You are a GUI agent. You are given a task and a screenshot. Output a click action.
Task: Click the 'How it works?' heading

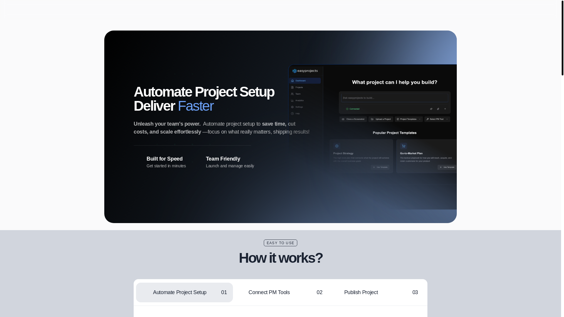[281, 258]
